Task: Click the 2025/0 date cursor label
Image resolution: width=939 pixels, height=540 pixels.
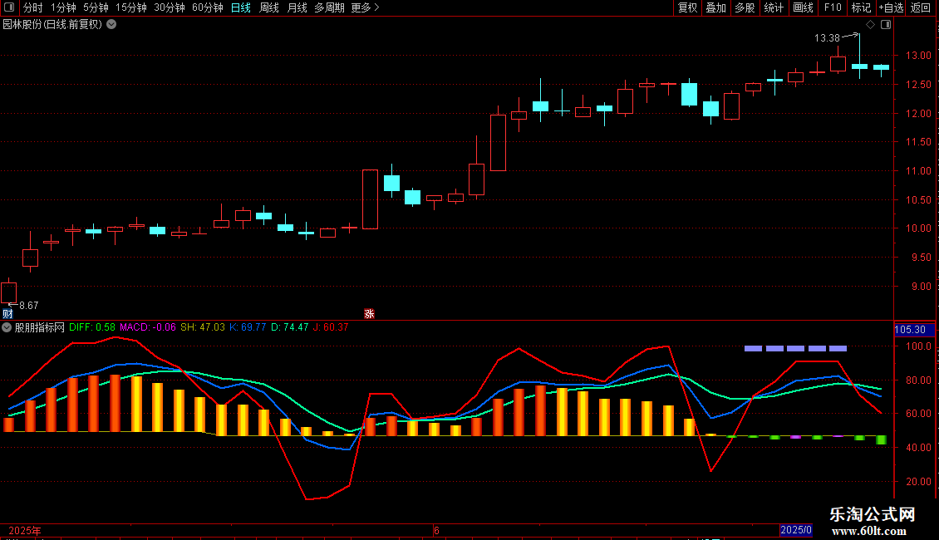Action: coord(796,530)
